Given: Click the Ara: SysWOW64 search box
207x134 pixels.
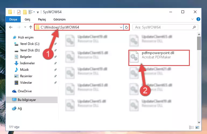Looking at the screenshot, I should [165, 27].
